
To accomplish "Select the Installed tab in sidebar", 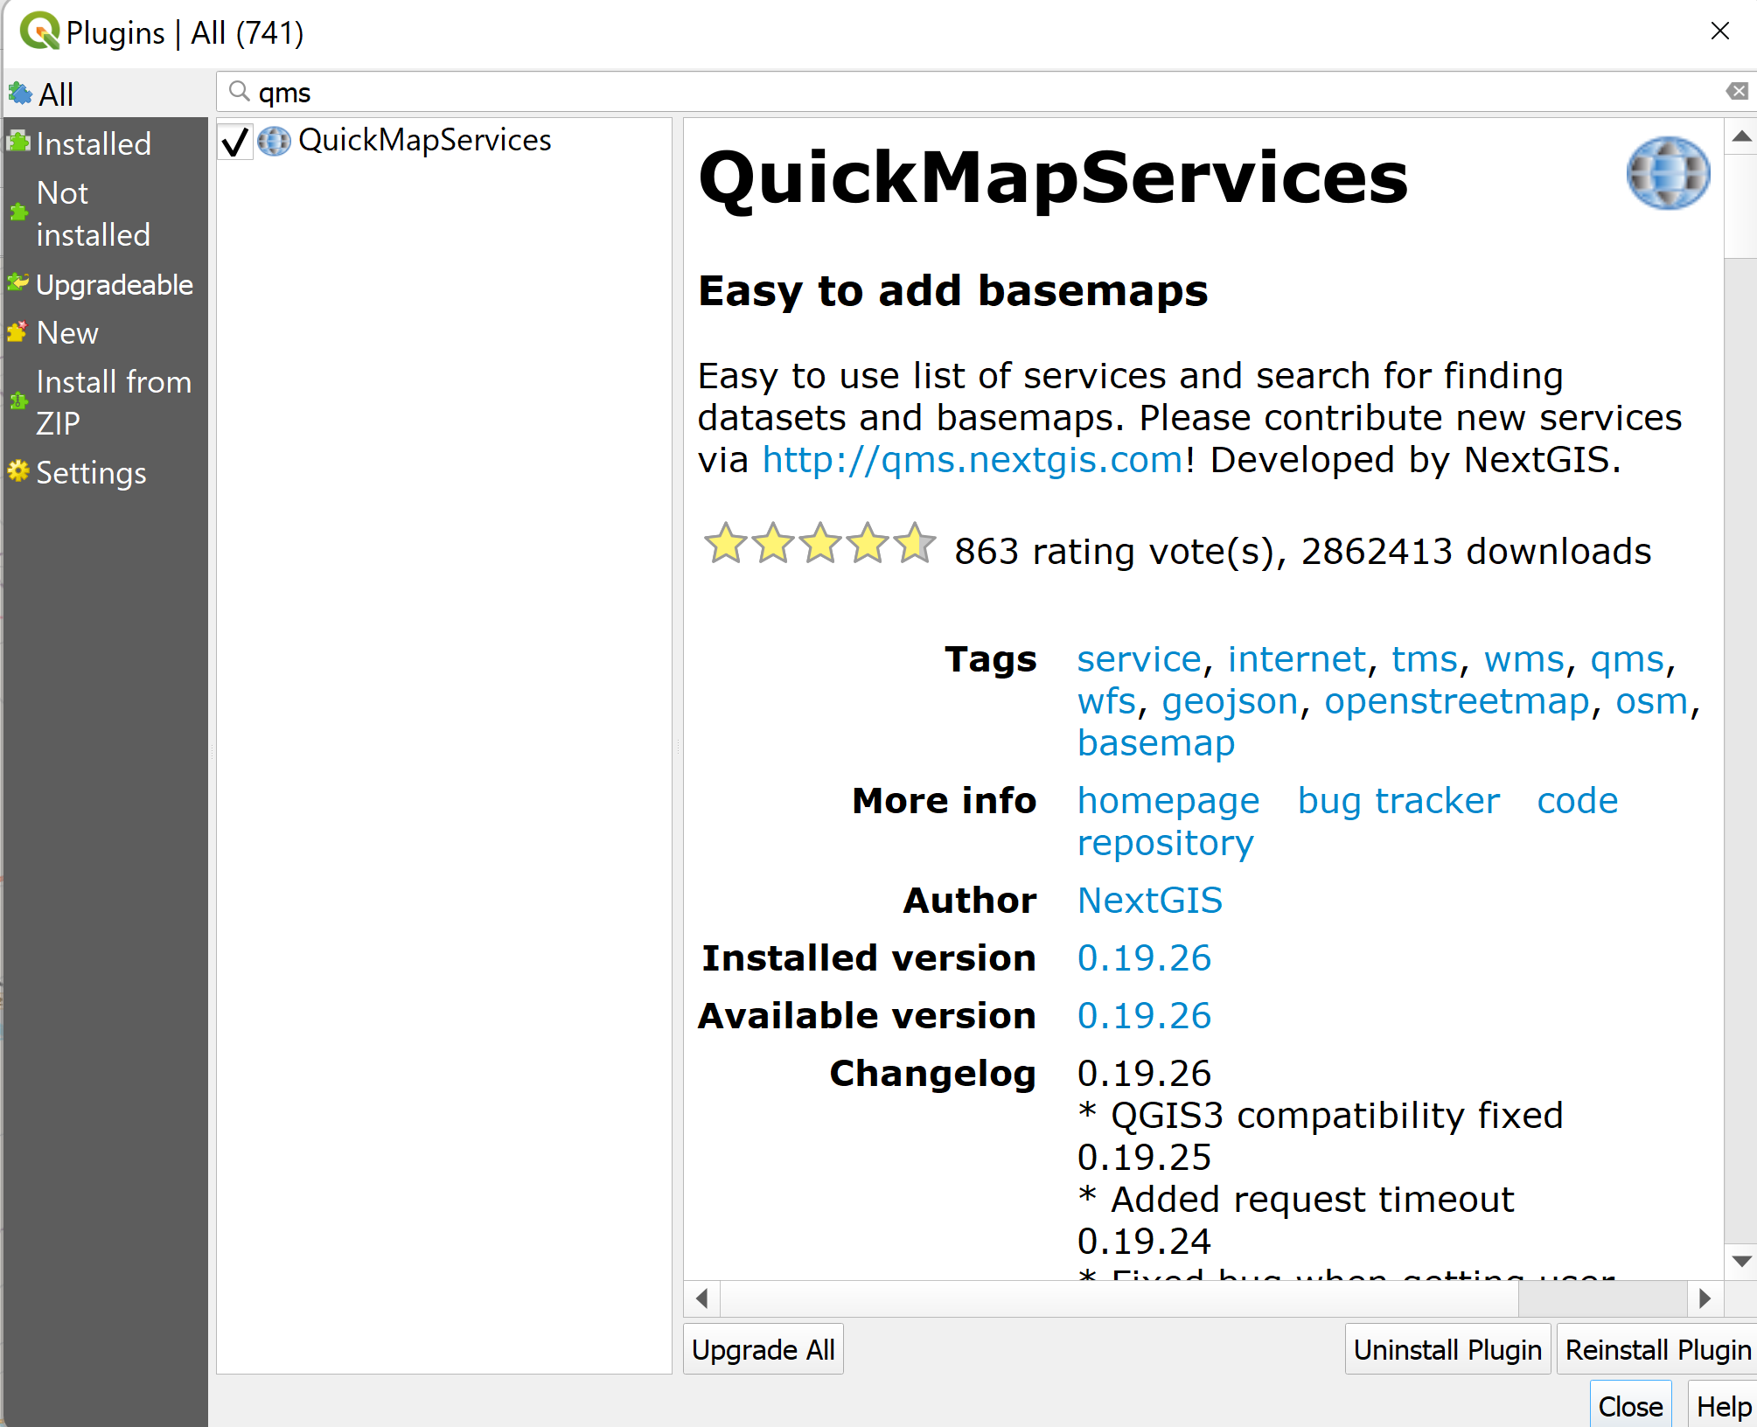I will click(x=94, y=142).
